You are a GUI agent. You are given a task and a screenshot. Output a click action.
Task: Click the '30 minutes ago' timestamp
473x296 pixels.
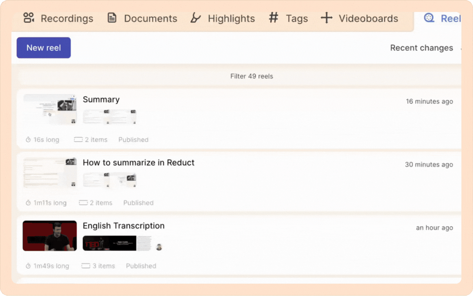click(x=429, y=165)
